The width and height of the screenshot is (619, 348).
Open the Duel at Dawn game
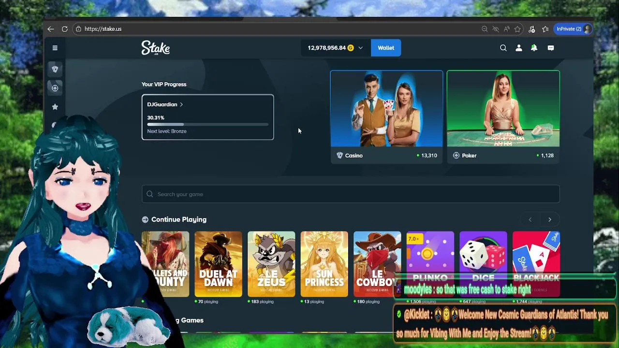(x=219, y=264)
